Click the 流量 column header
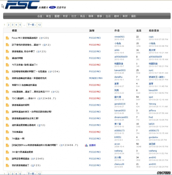172x175 pixels. [x=139, y=31]
